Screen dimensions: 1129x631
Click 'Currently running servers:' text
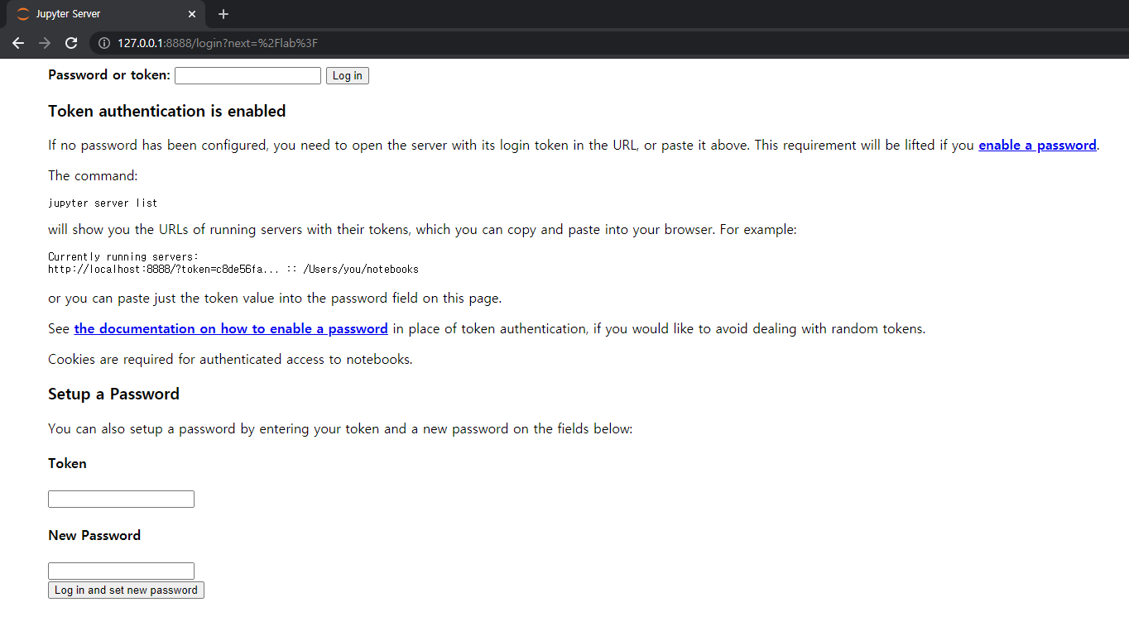pos(123,257)
